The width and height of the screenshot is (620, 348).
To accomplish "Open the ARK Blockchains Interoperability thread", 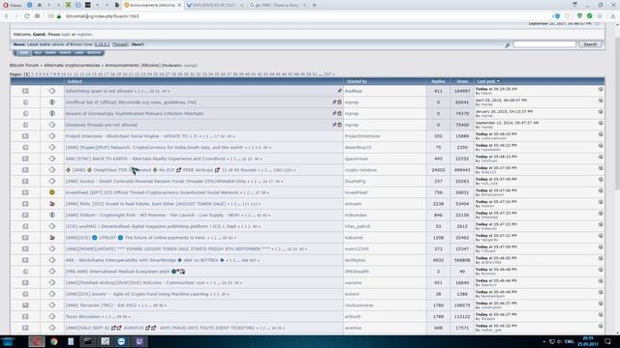I will pyautogui.click(x=120, y=260).
